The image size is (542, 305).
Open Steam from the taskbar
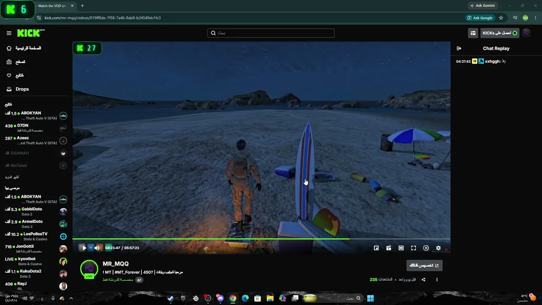tap(170, 298)
